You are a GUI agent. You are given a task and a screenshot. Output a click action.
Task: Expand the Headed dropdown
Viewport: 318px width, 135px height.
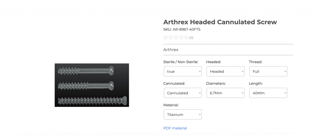point(225,71)
